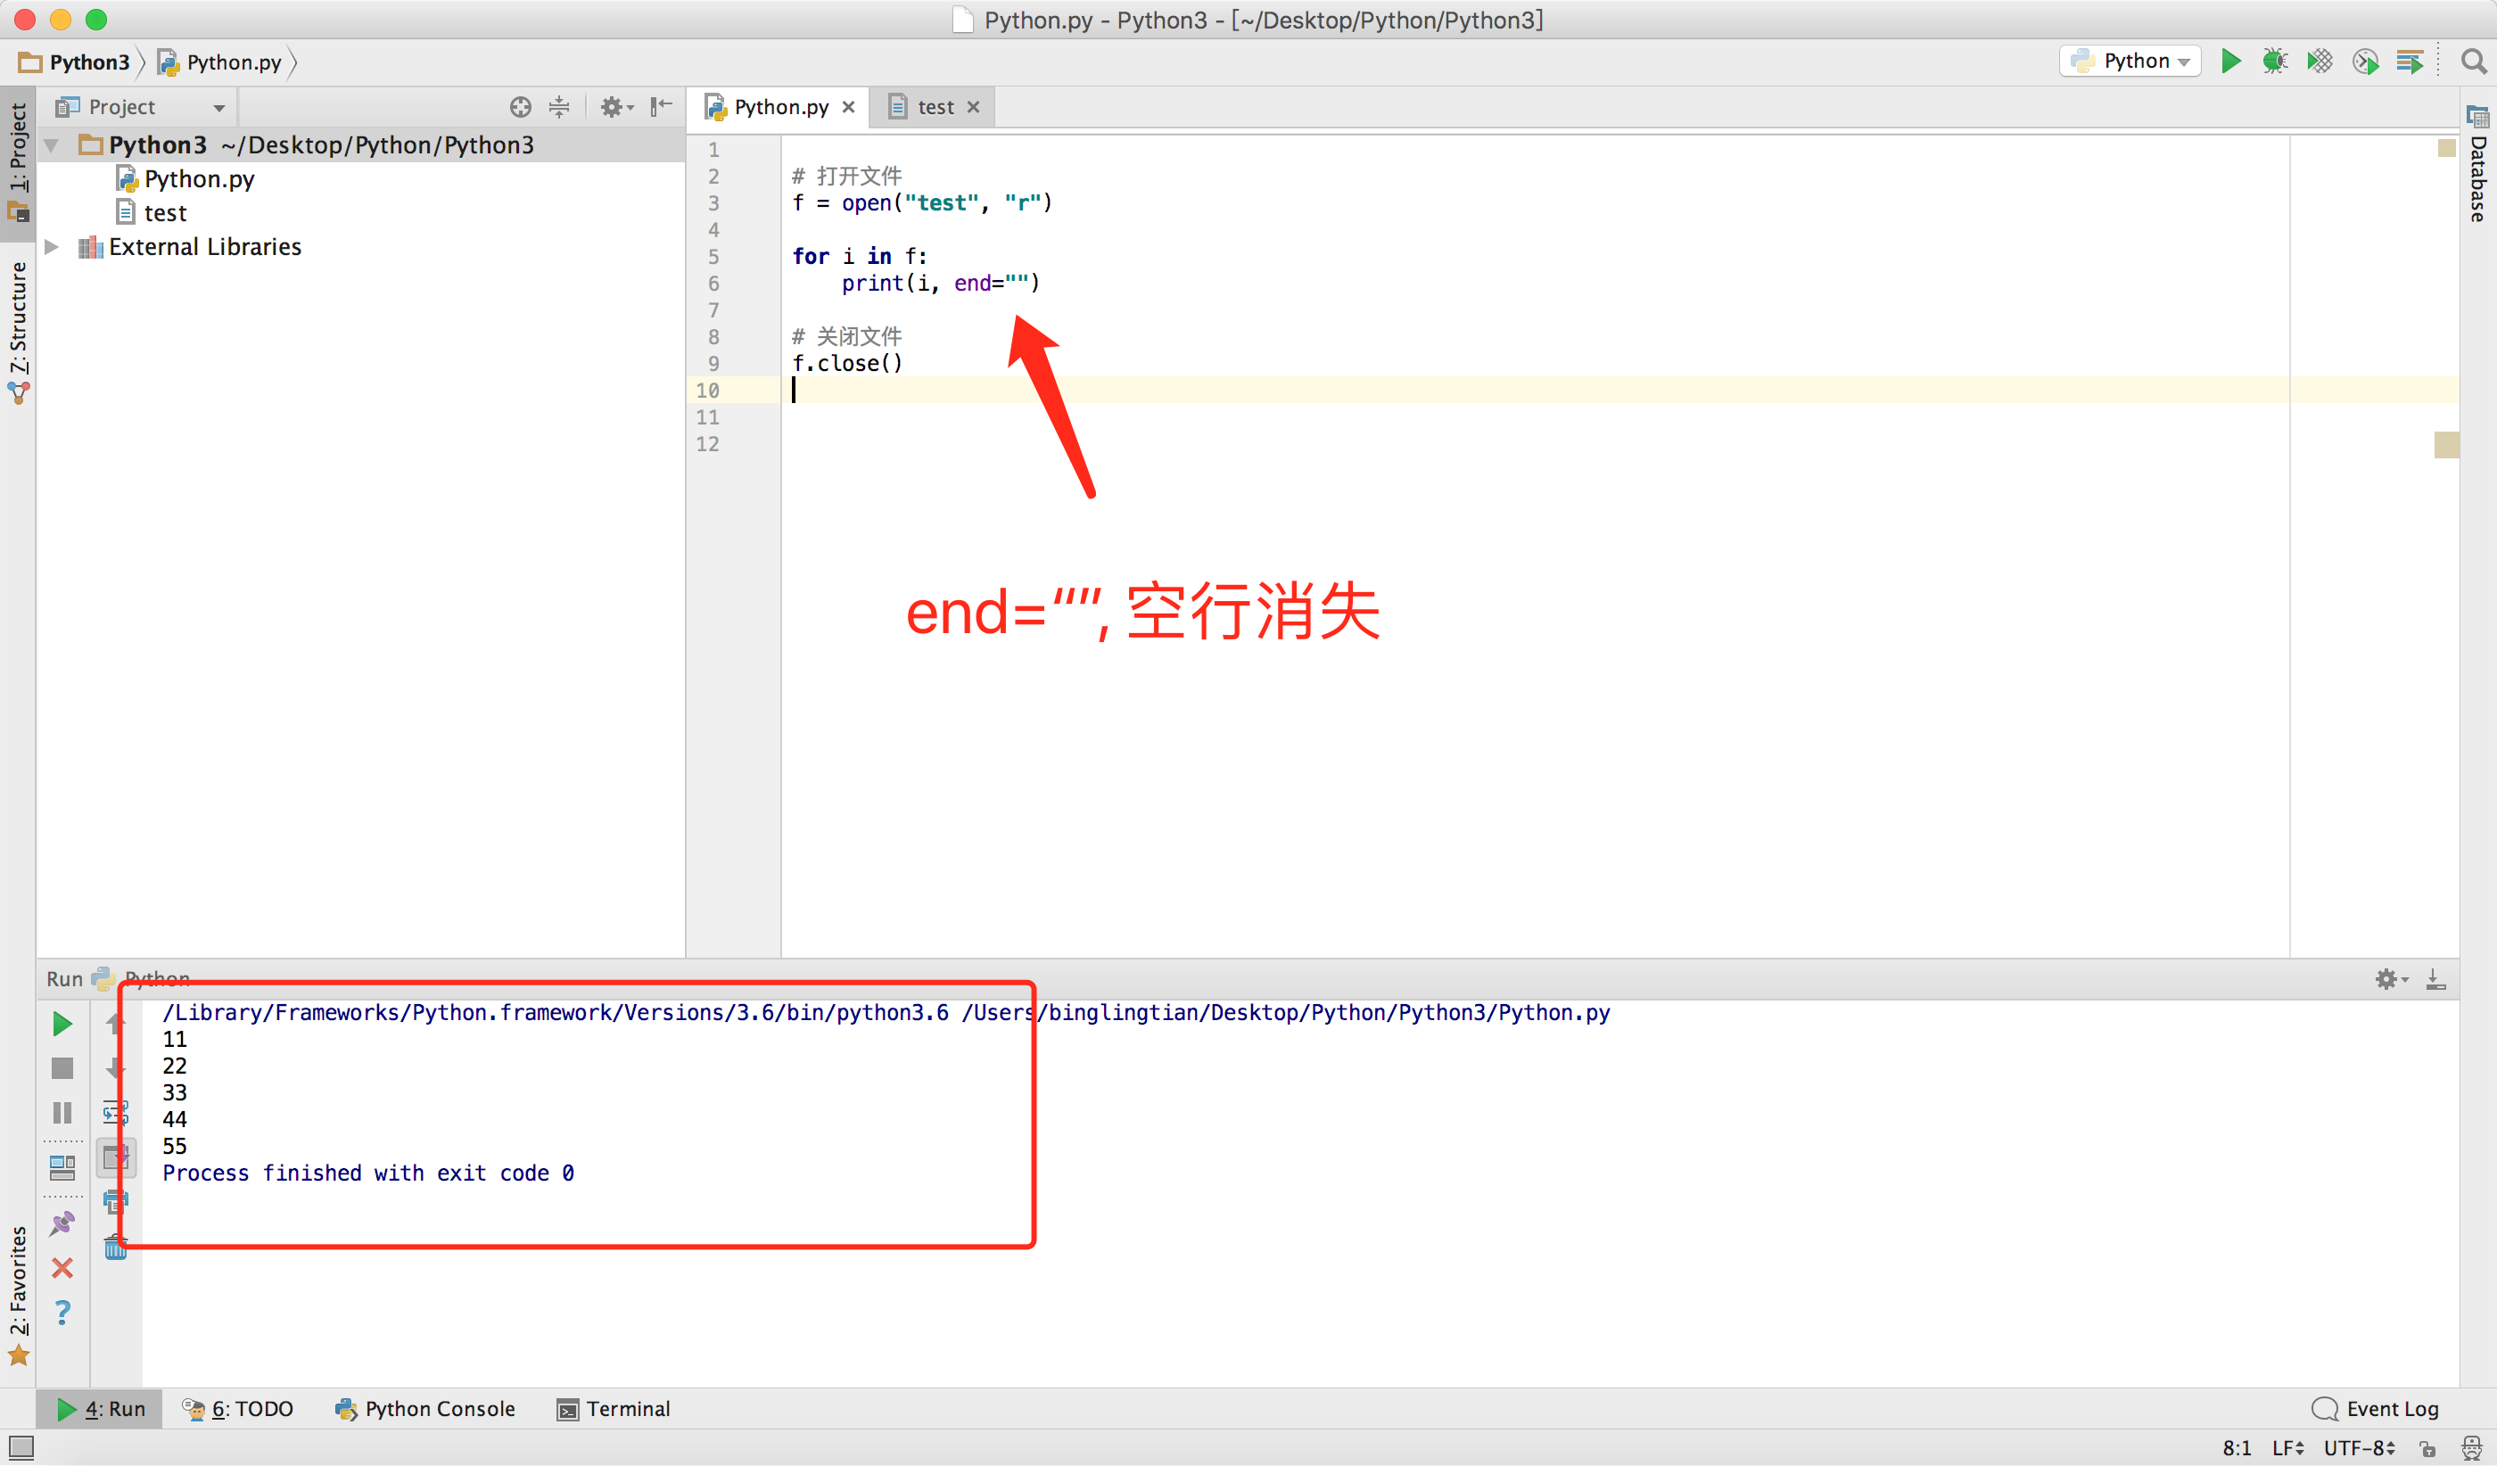Select Python.py in the project tree

click(198, 179)
